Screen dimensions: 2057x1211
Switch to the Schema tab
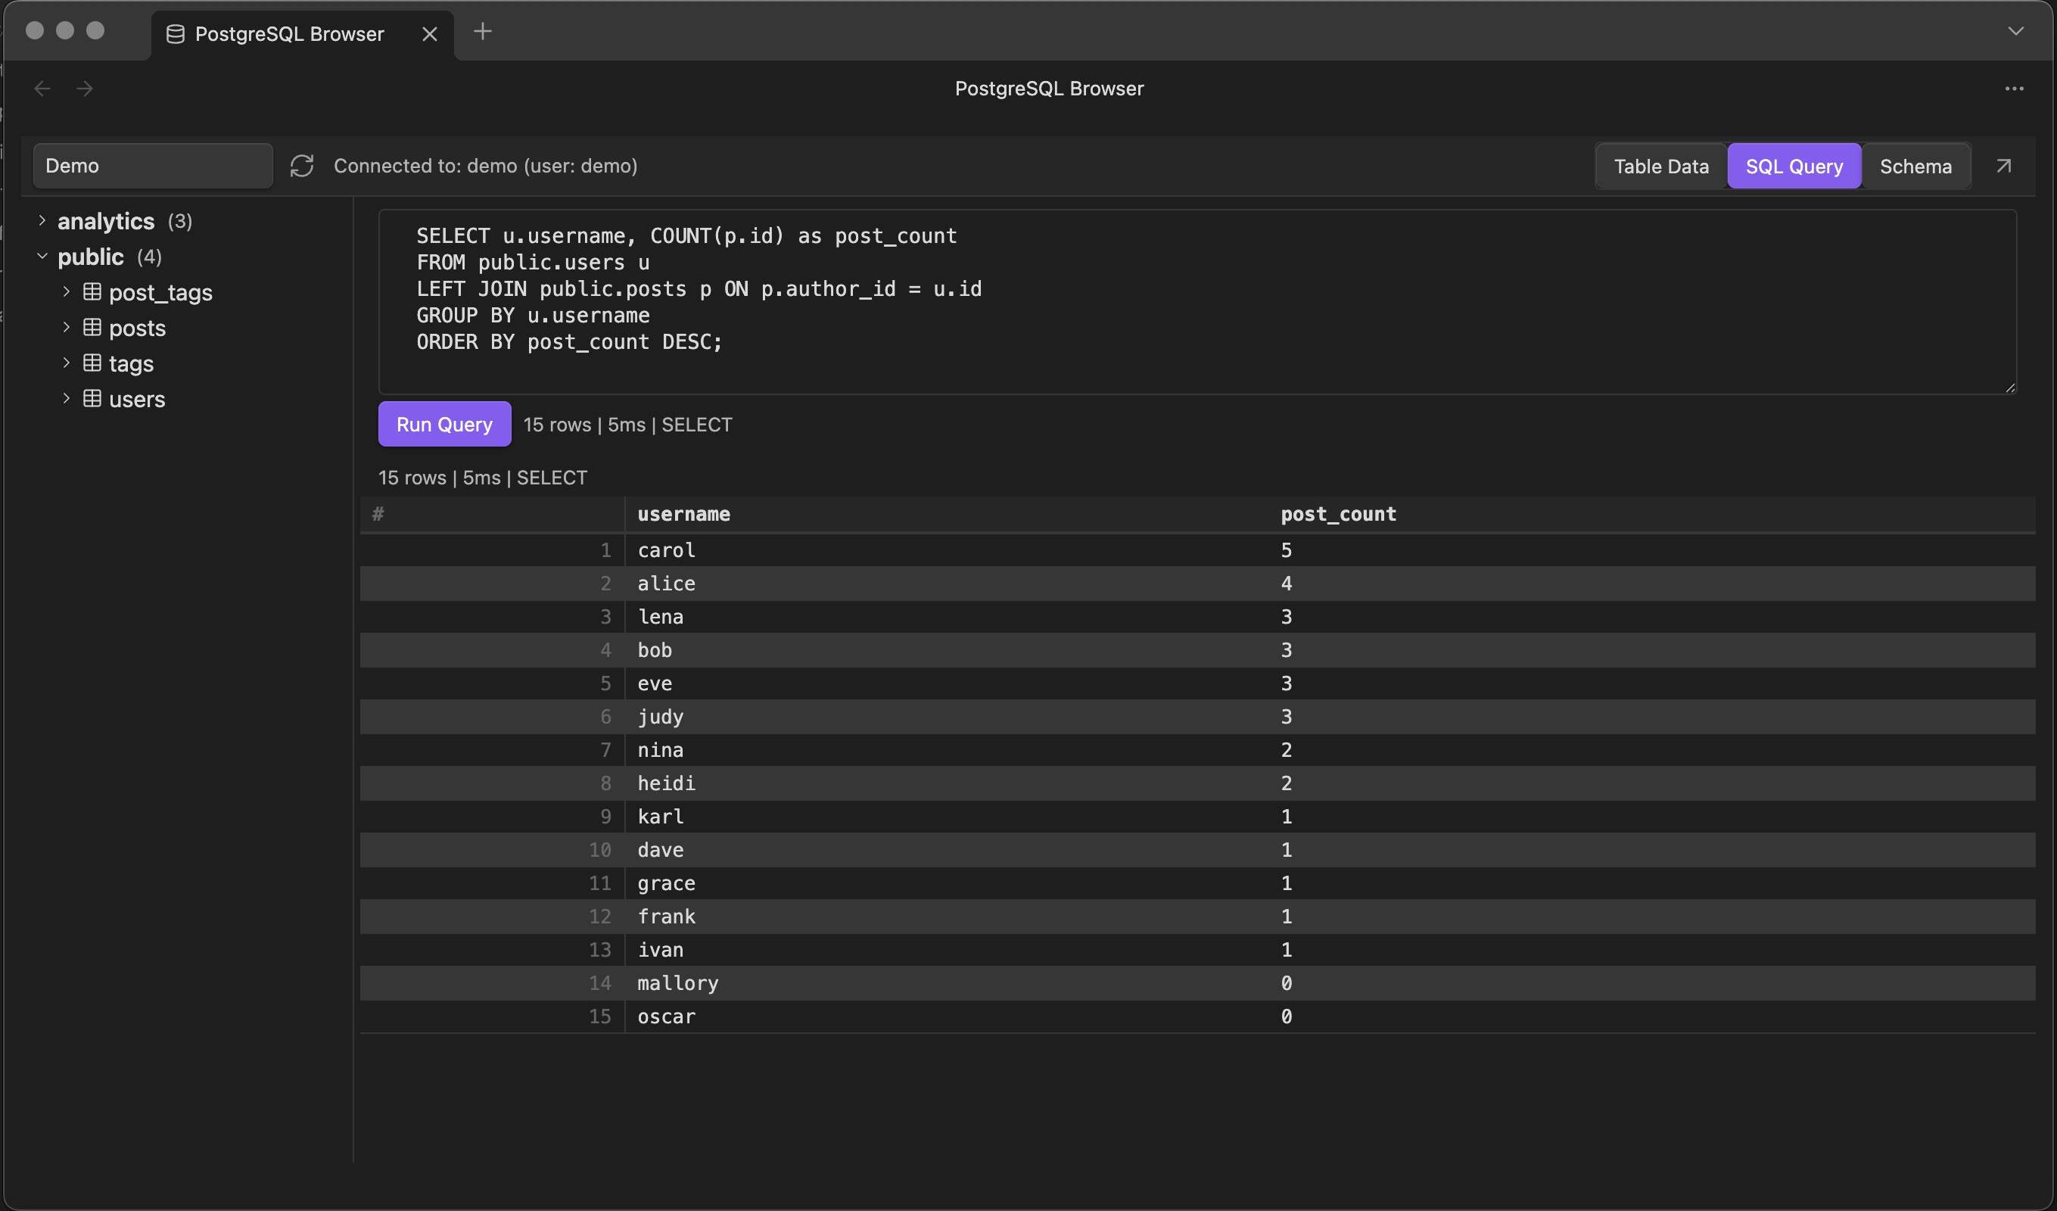click(1915, 167)
